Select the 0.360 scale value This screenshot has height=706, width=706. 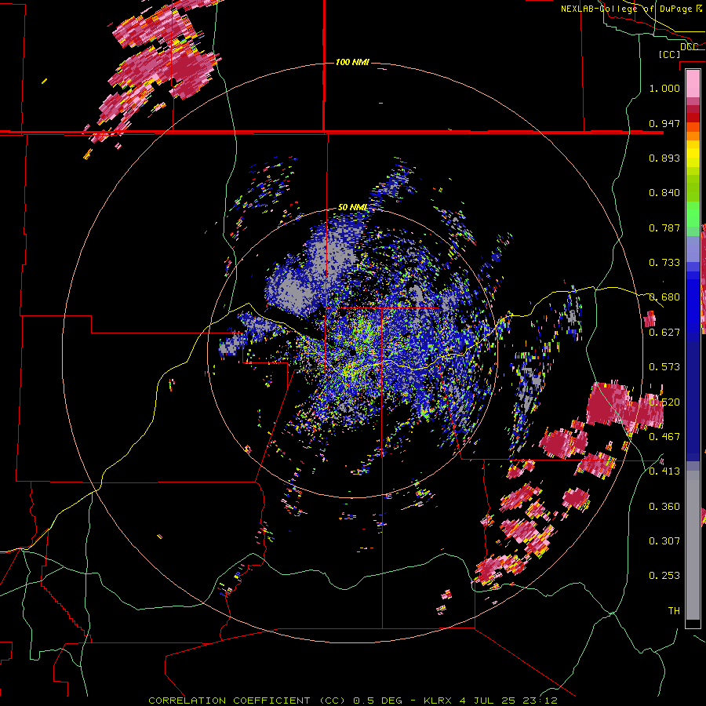click(x=664, y=507)
